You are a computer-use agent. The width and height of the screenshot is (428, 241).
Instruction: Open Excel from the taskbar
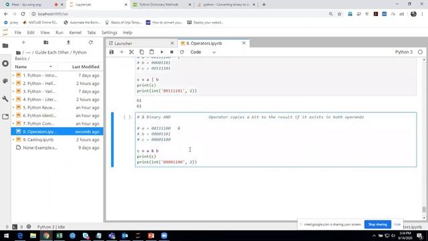pos(60,236)
